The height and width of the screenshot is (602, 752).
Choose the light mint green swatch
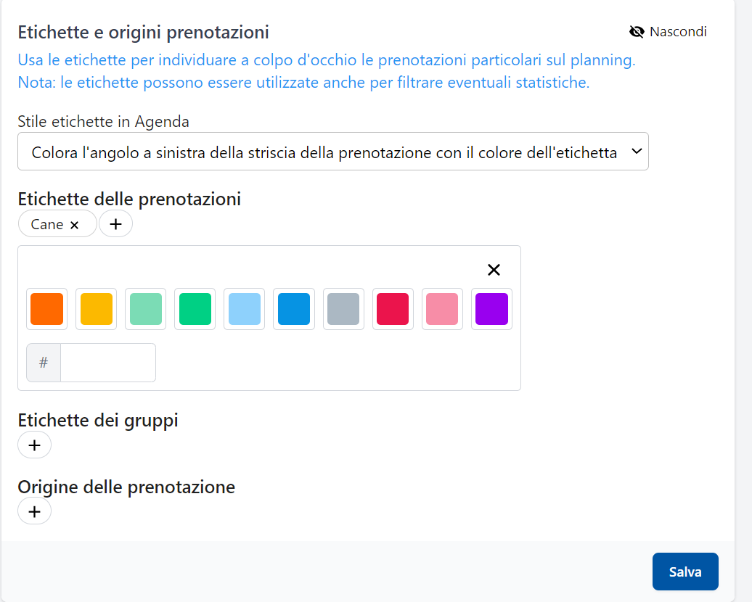tap(145, 309)
